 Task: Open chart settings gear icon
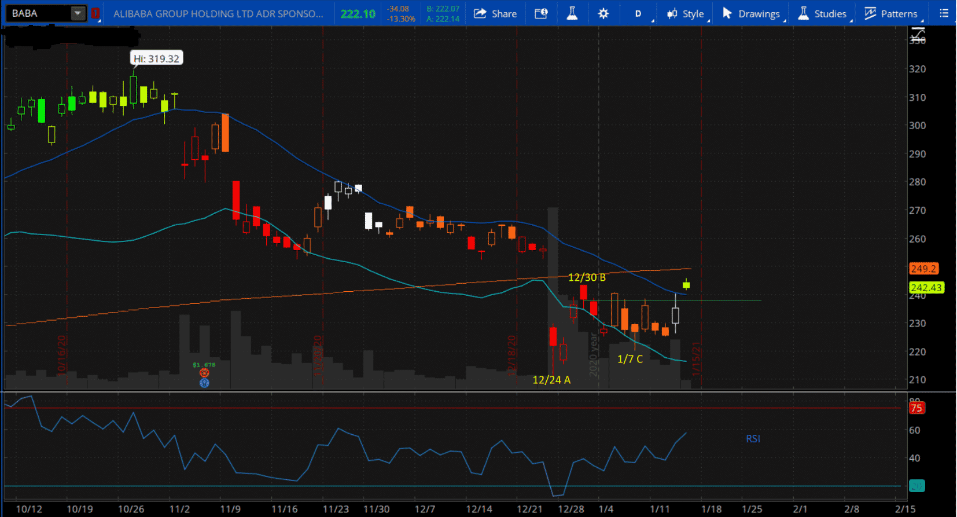click(603, 13)
